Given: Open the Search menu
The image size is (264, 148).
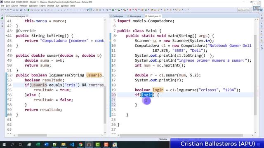Looking at the screenshot, I should point(42,6).
